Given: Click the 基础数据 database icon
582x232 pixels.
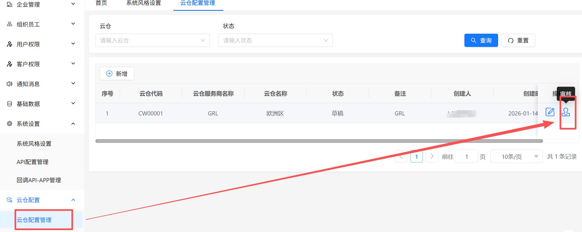Looking at the screenshot, I should coord(9,104).
